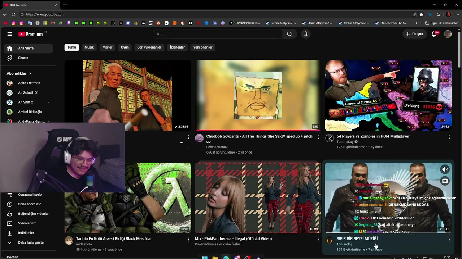Image resolution: width=462 pixels, height=259 pixels.
Task: Select the Son yüklenenler filter chip
Action: (149, 47)
